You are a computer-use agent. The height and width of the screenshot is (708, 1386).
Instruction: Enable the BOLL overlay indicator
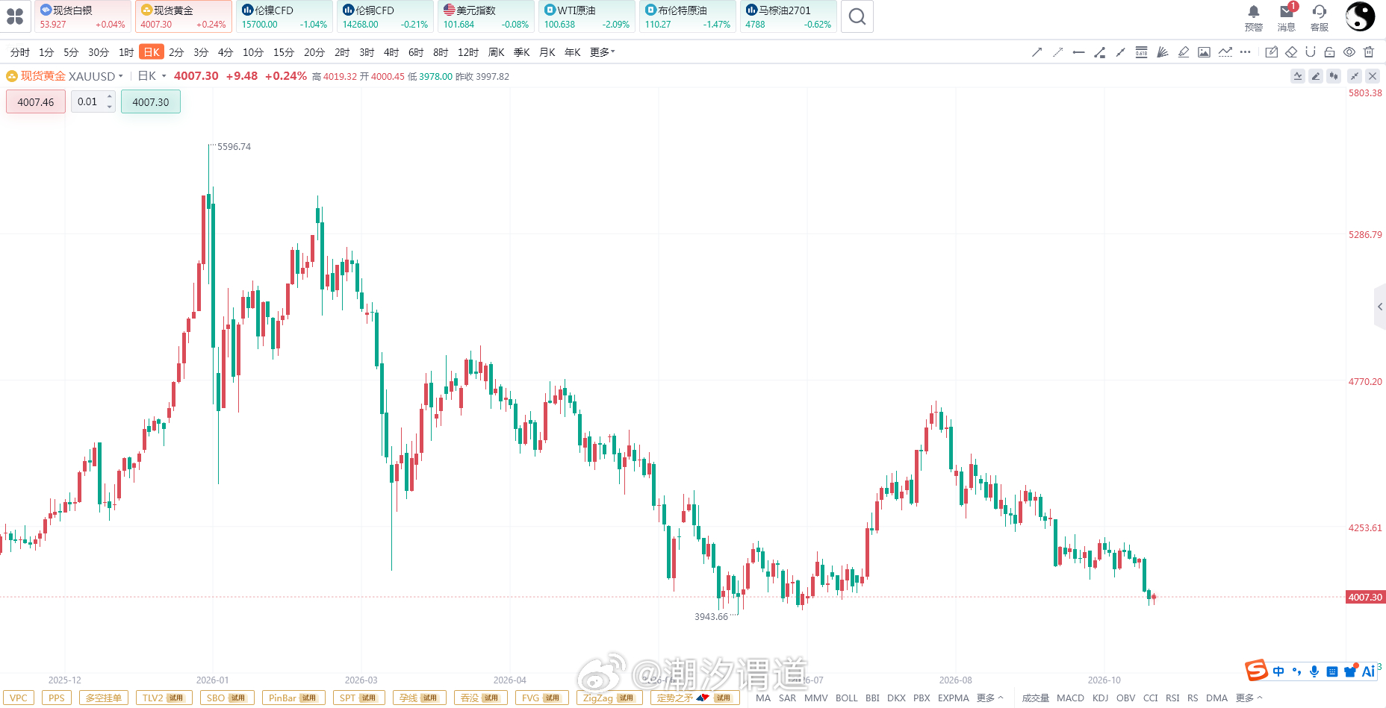(x=847, y=698)
